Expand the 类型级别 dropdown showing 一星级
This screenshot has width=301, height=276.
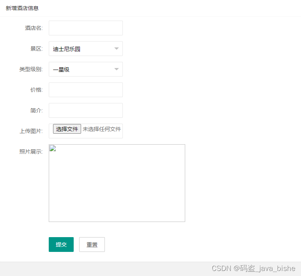86,69
